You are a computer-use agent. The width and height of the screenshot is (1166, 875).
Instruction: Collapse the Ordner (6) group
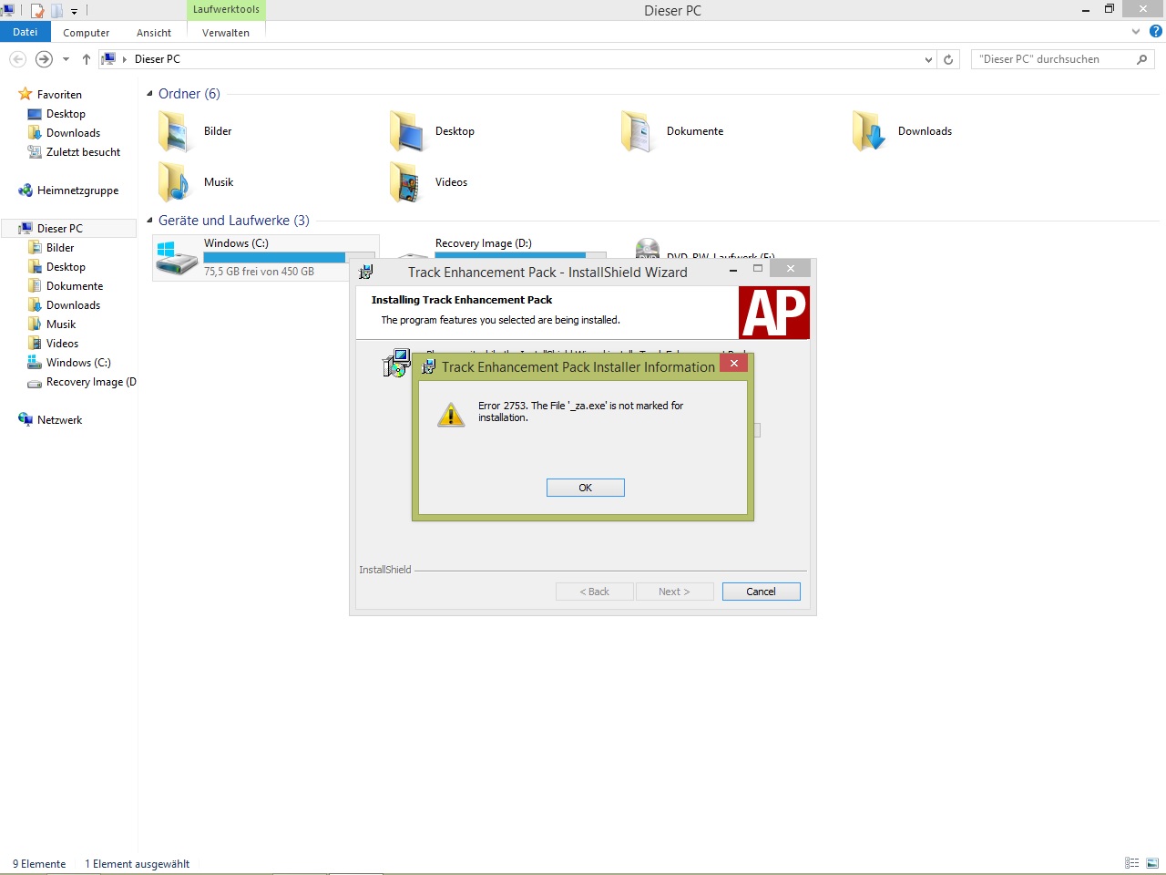pyautogui.click(x=149, y=94)
